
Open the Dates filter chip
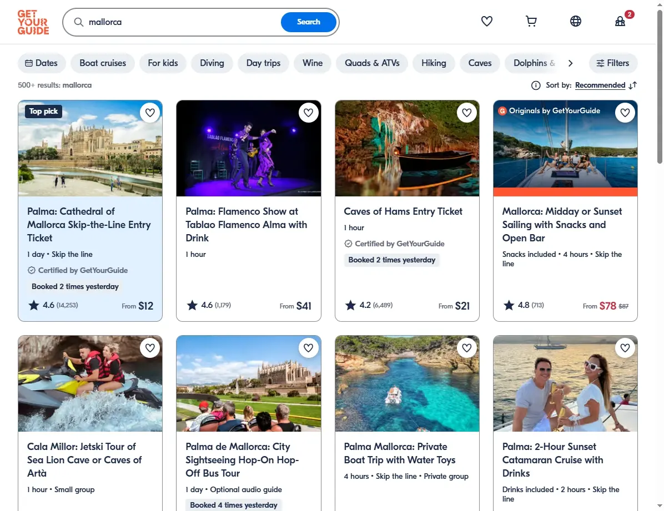tap(42, 63)
